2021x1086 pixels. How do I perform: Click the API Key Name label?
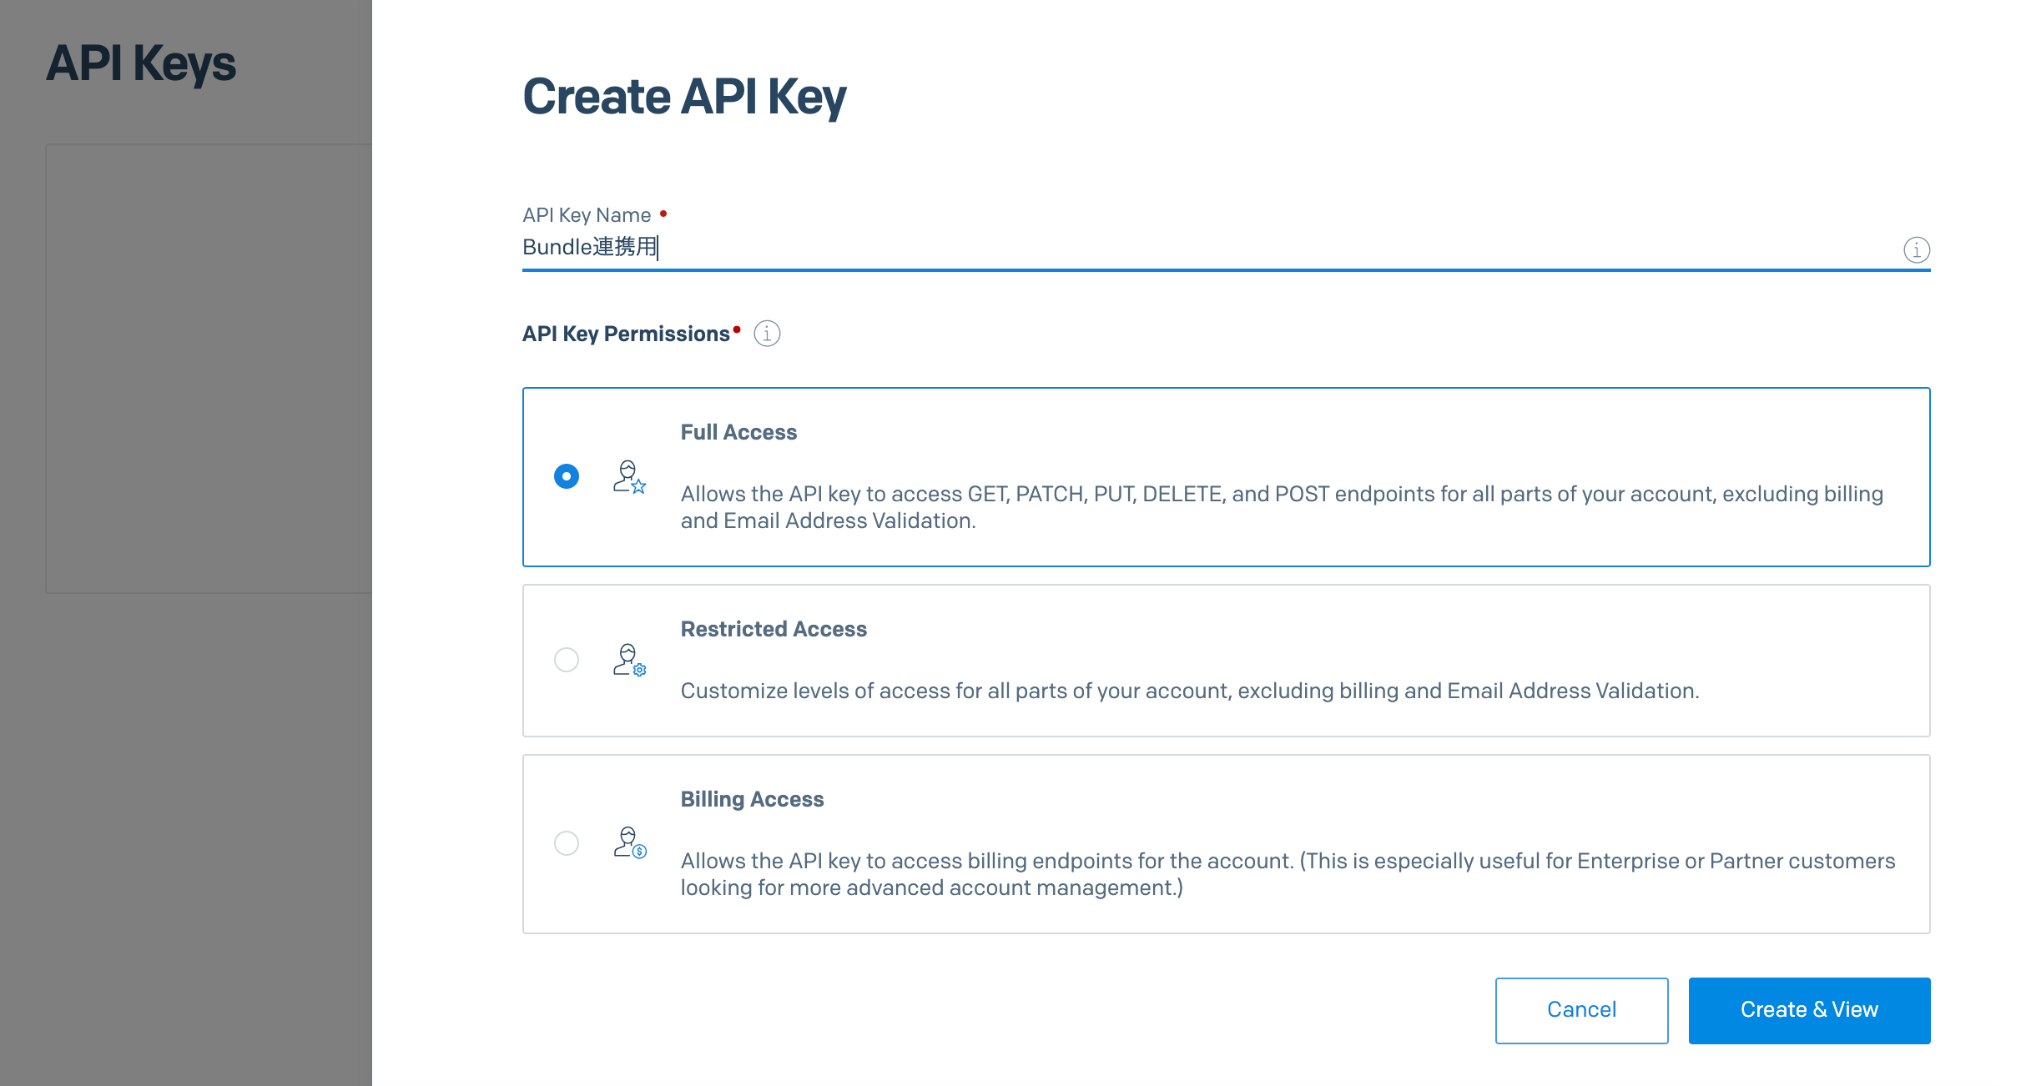point(587,215)
